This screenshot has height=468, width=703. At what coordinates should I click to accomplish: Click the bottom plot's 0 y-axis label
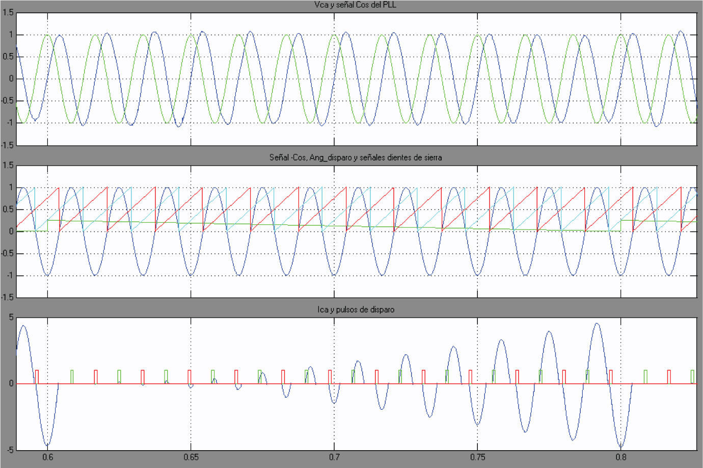pos(11,384)
